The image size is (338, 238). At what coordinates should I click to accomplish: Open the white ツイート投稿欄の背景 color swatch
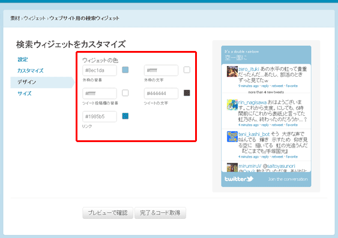[125, 93]
